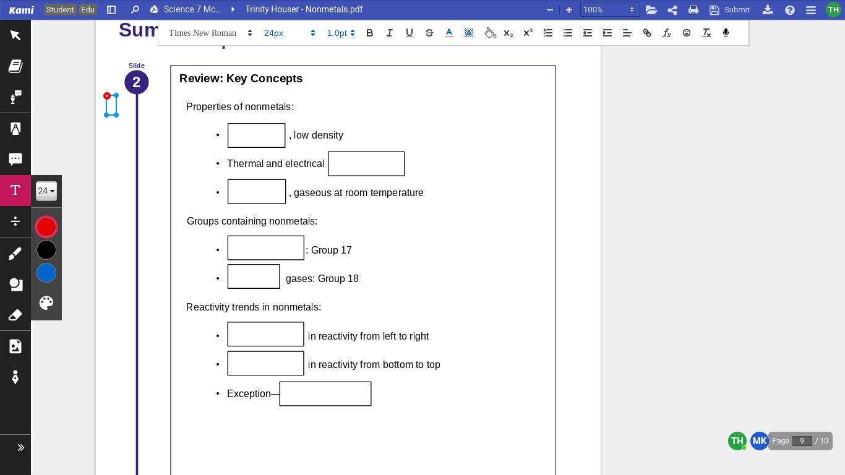Viewport: 845px width, 475px height.
Task: Open the text font color picker
Action: point(449,33)
